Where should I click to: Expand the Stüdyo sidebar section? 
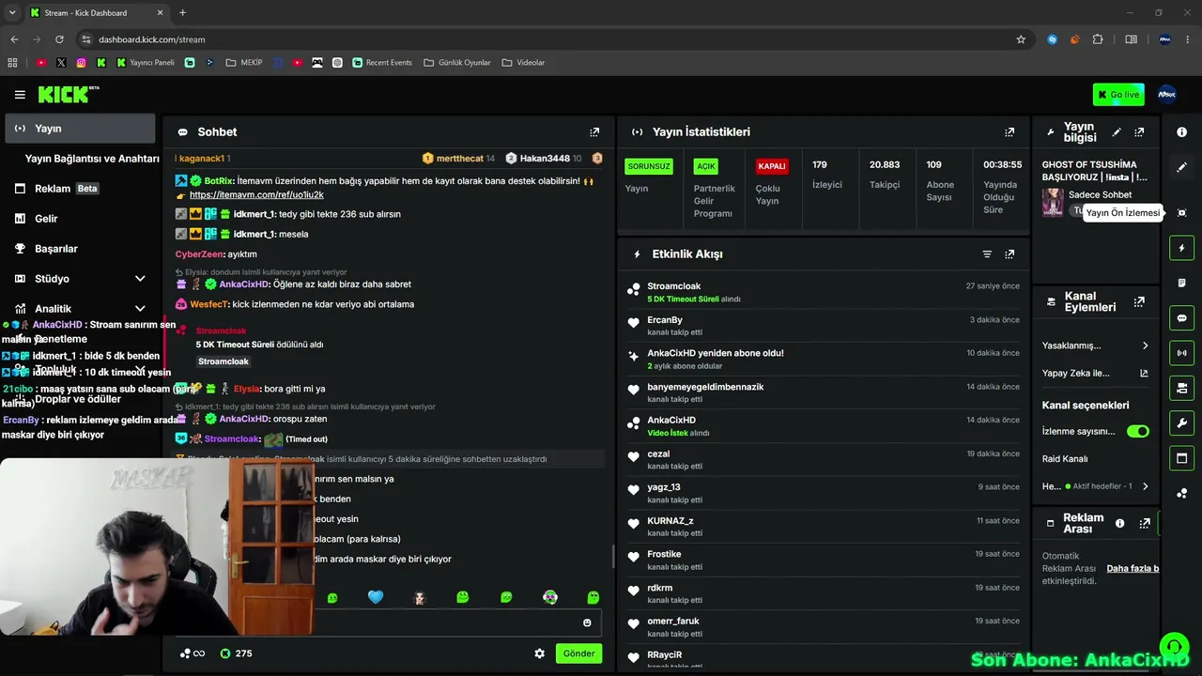(x=140, y=279)
